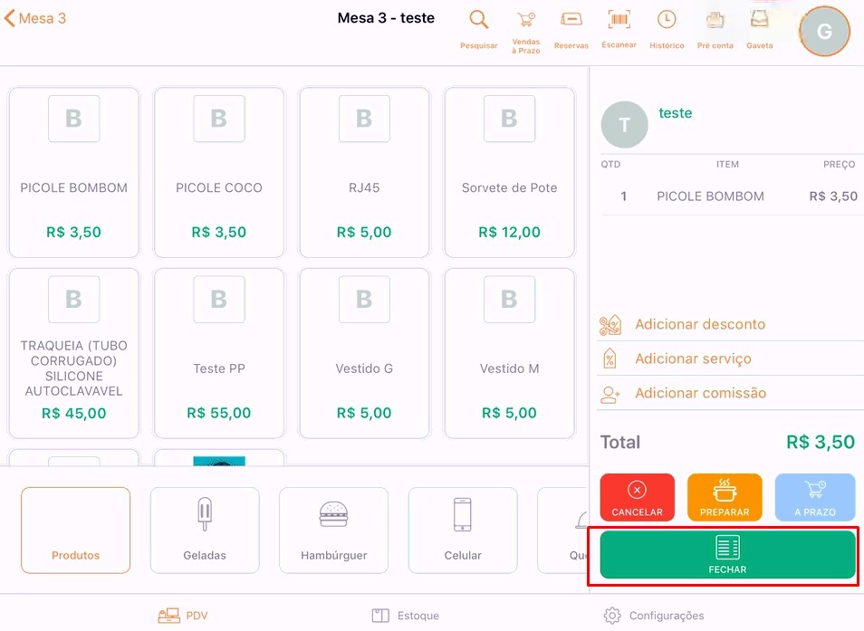
Task: Click the commission person icon
Action: (x=610, y=394)
